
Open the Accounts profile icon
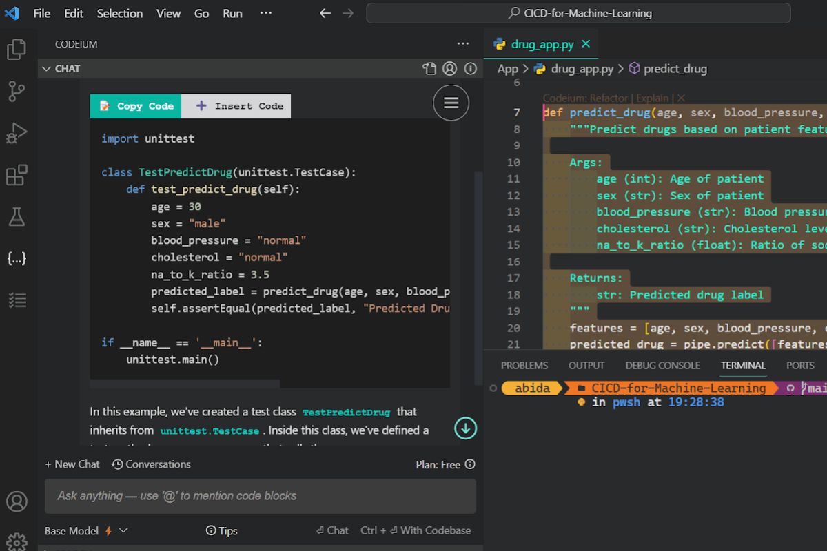(17, 501)
